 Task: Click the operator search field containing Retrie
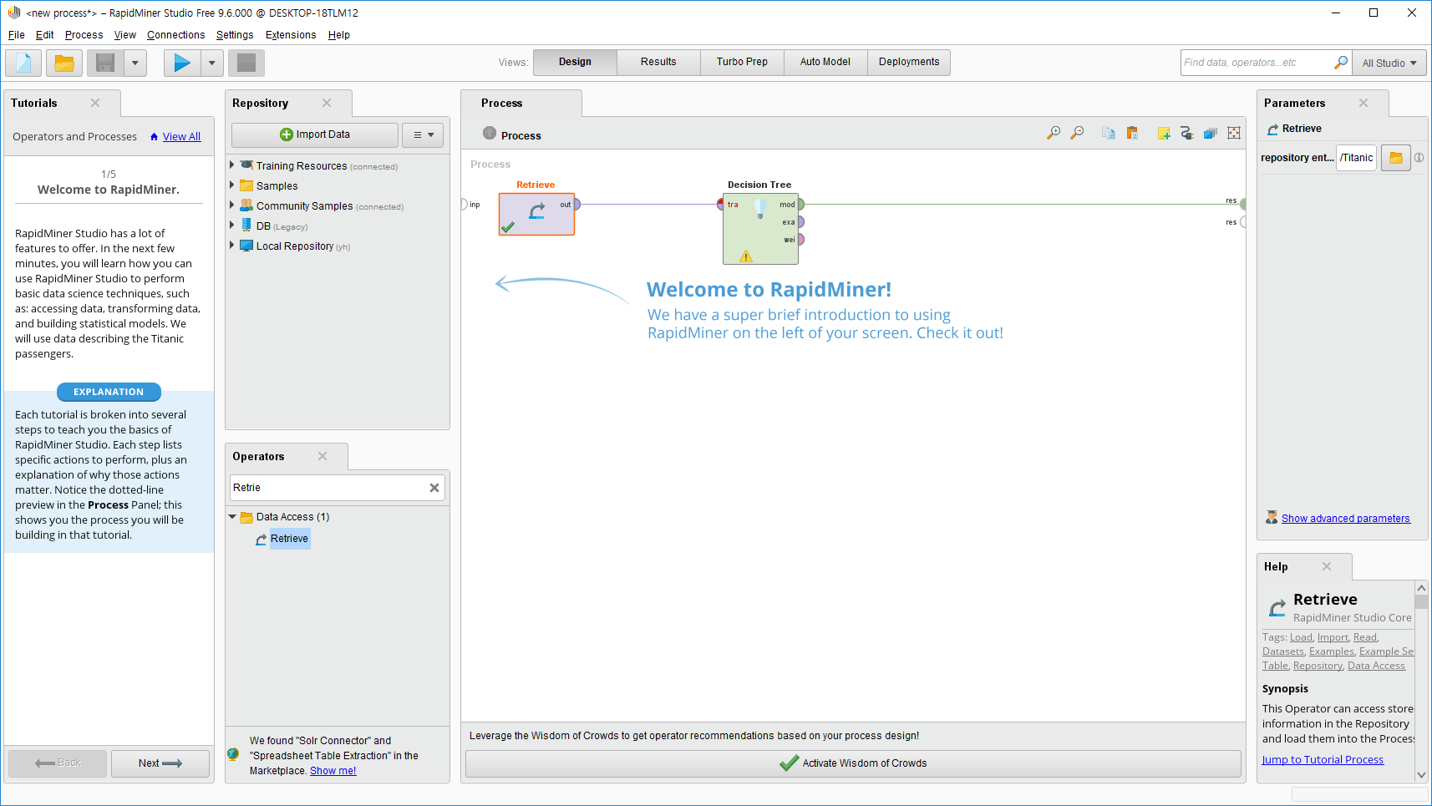coord(328,488)
